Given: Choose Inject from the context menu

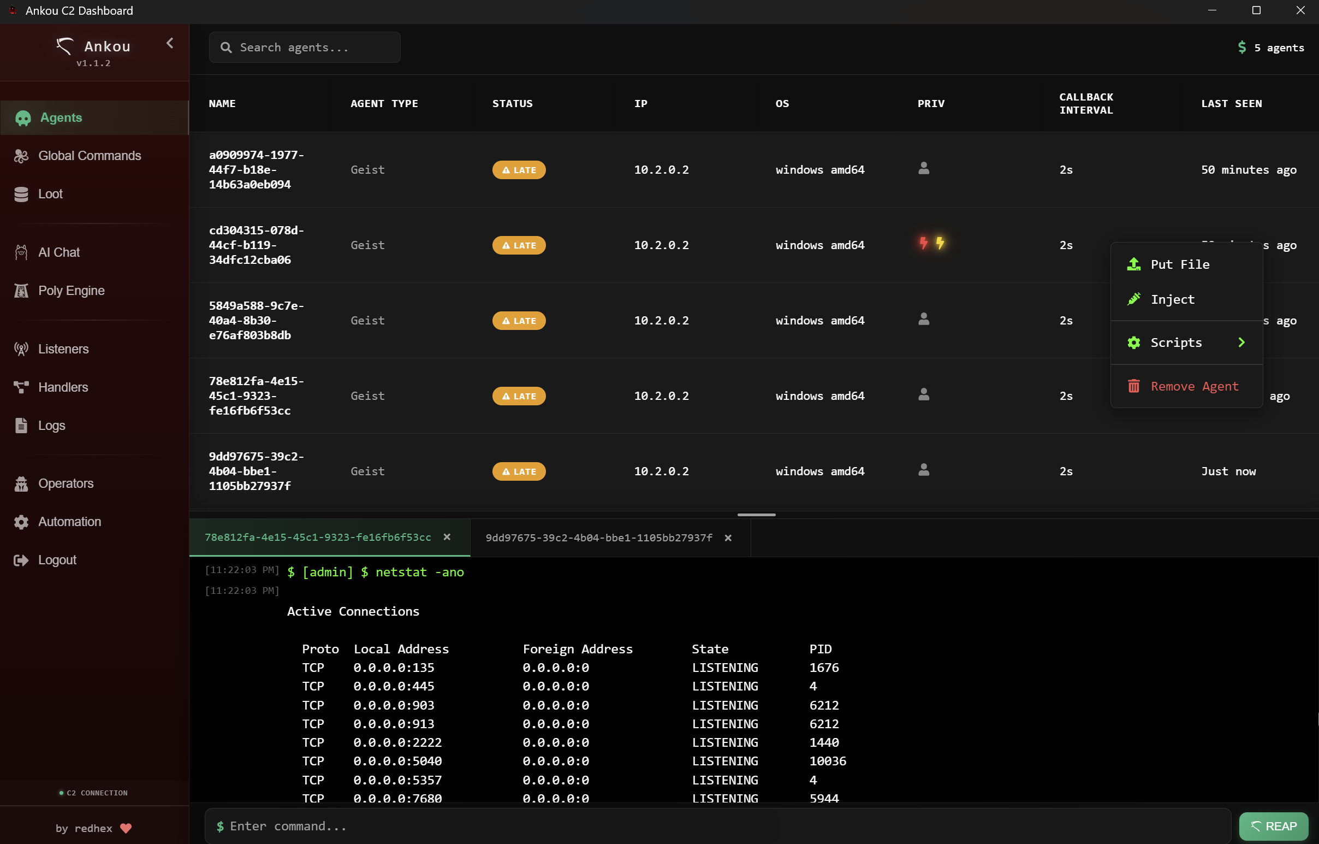Looking at the screenshot, I should pyautogui.click(x=1172, y=299).
